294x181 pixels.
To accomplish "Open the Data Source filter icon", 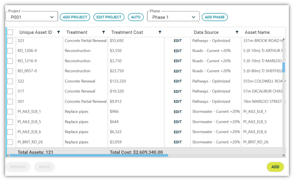I will point(237,32).
